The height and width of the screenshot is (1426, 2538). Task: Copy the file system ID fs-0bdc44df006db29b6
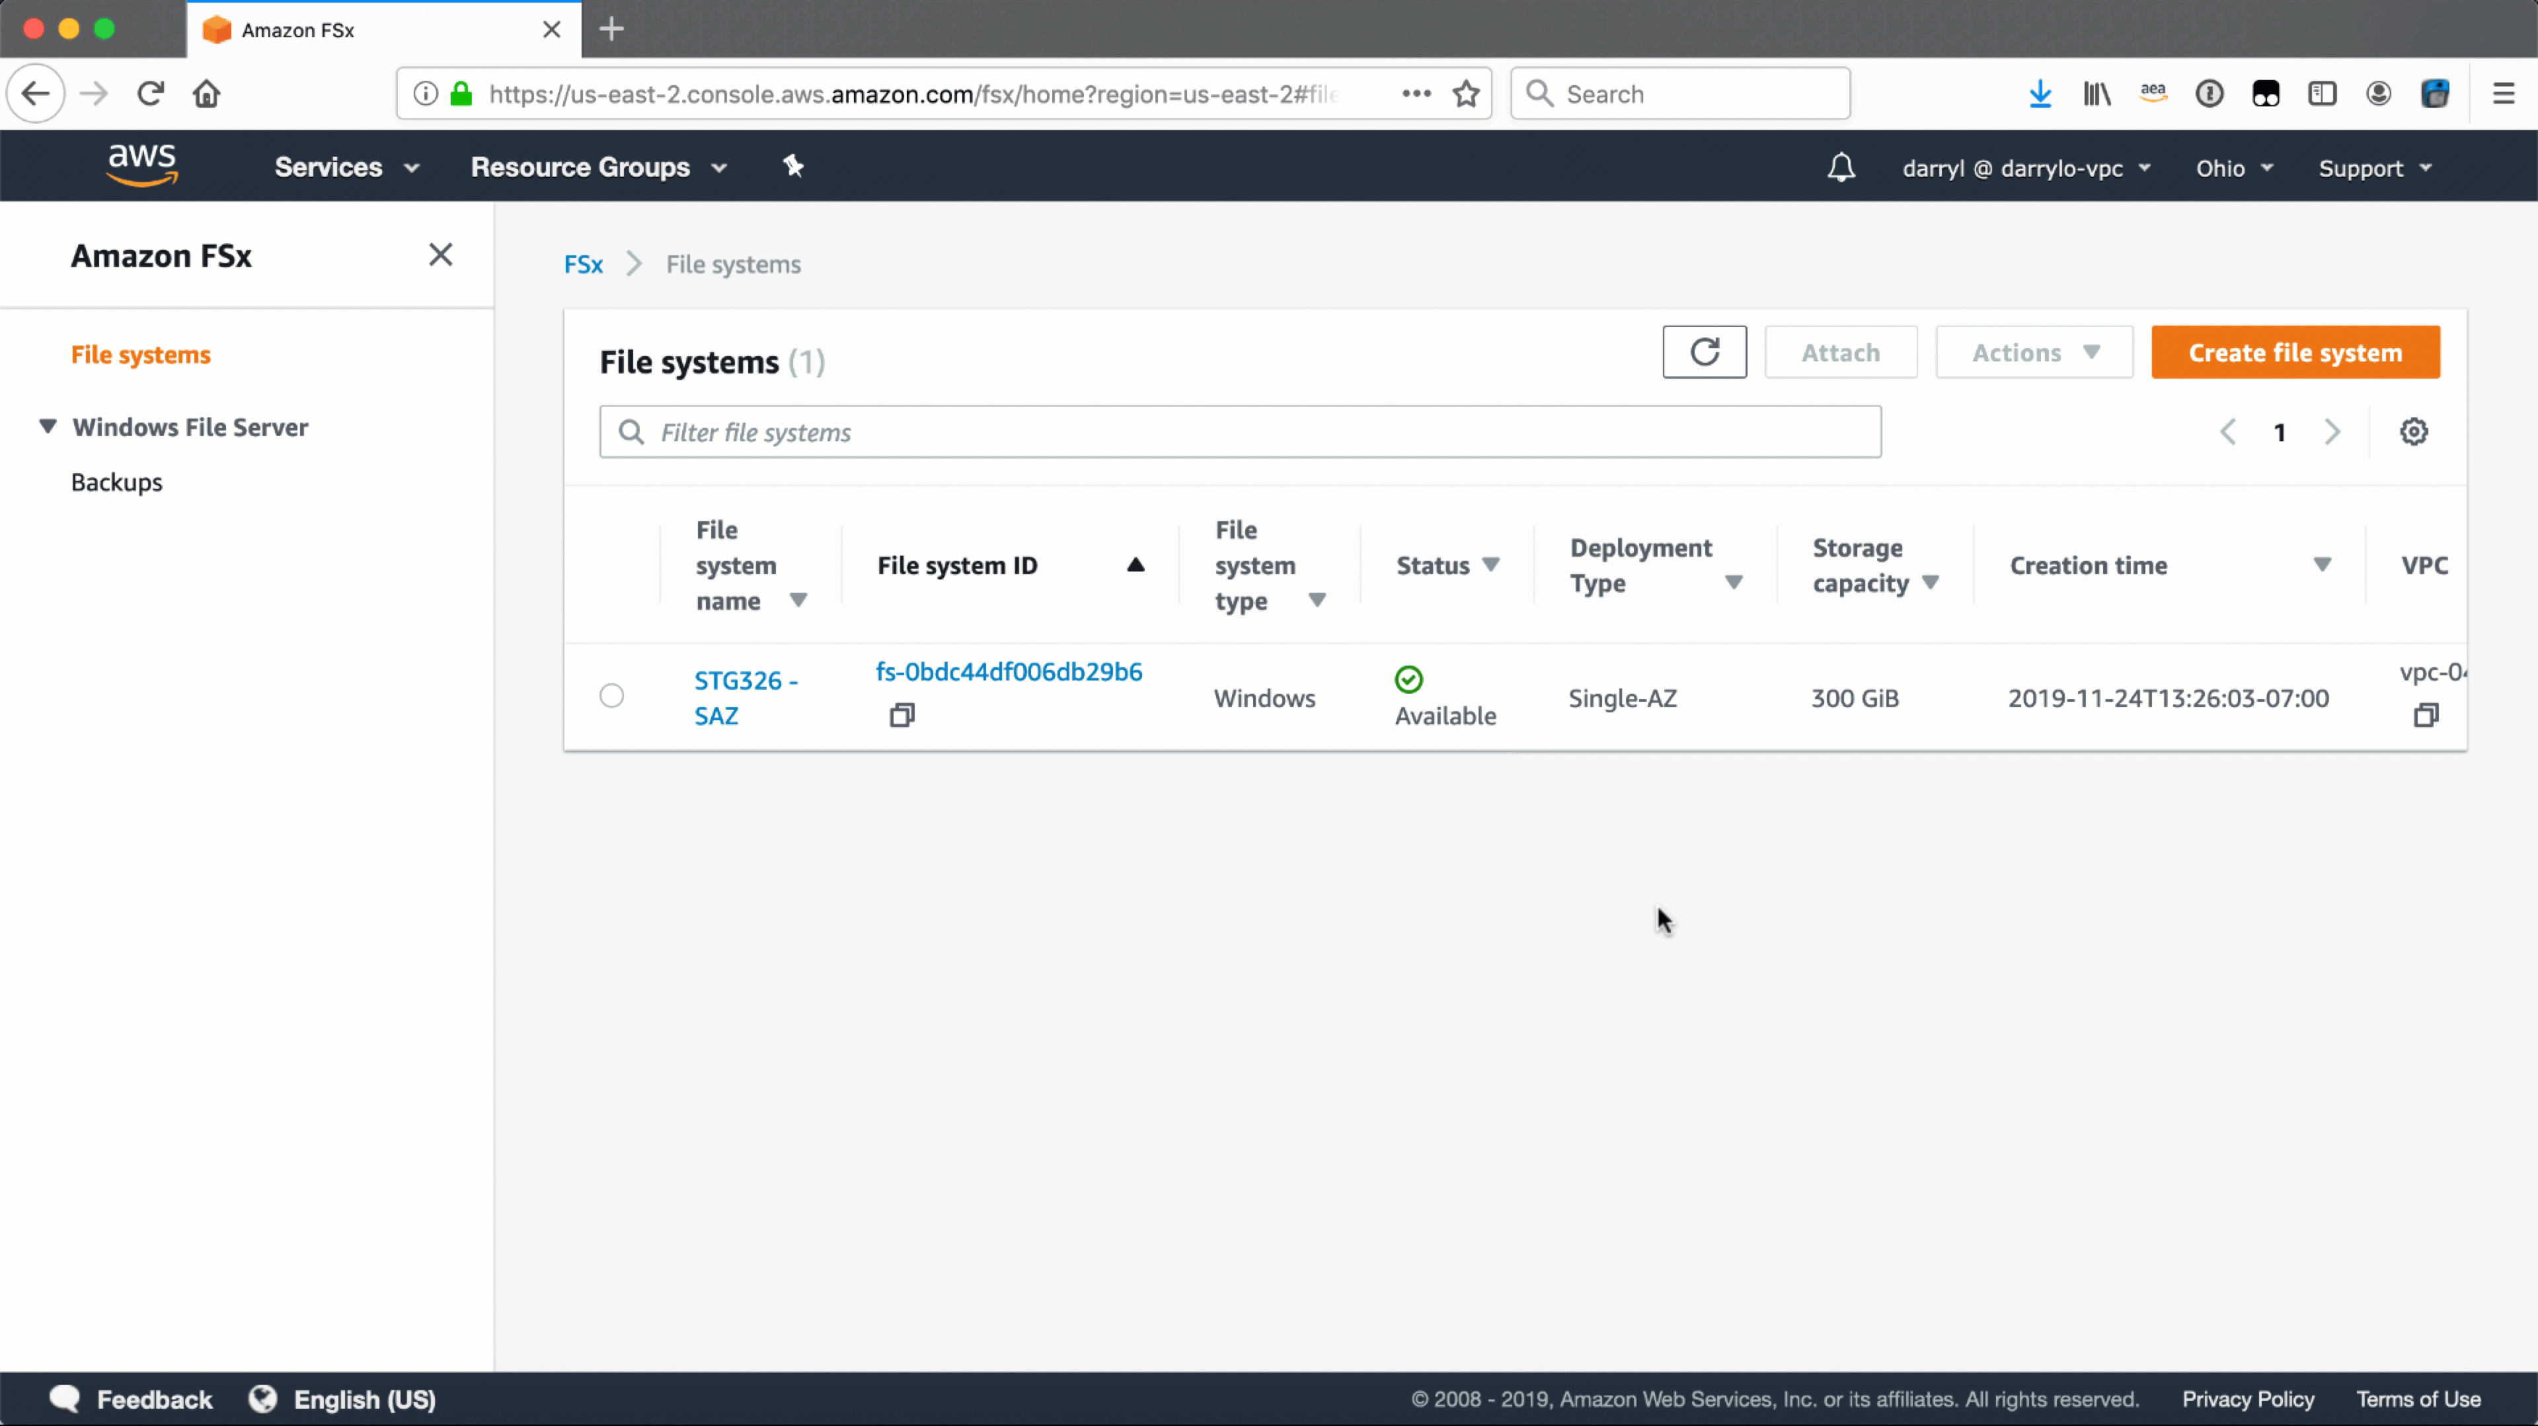902,715
